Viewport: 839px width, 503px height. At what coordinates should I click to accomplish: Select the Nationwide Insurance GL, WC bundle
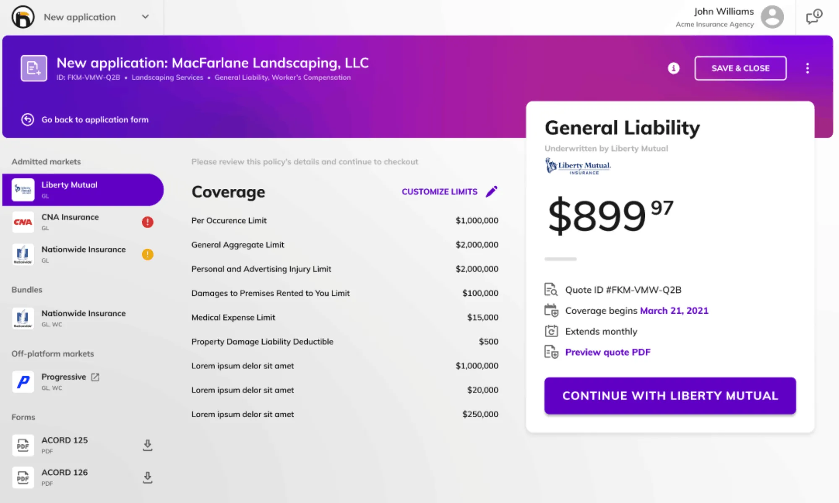(83, 318)
